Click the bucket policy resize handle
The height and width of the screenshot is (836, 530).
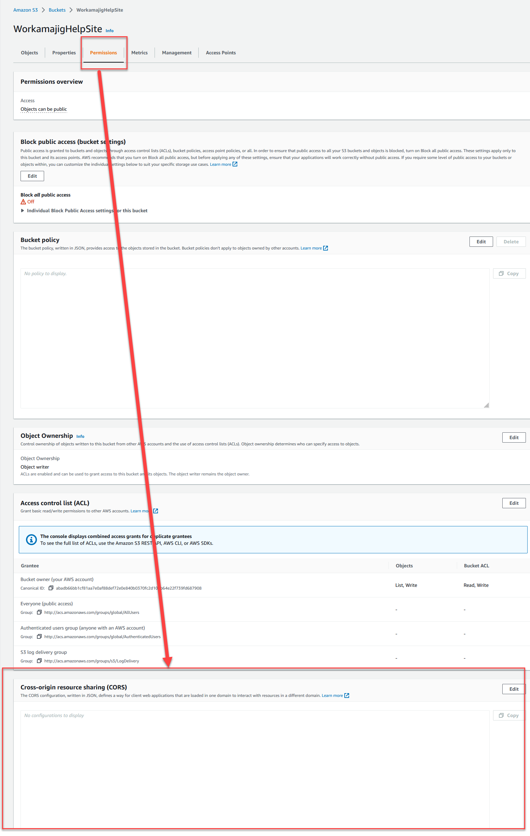pyautogui.click(x=487, y=405)
